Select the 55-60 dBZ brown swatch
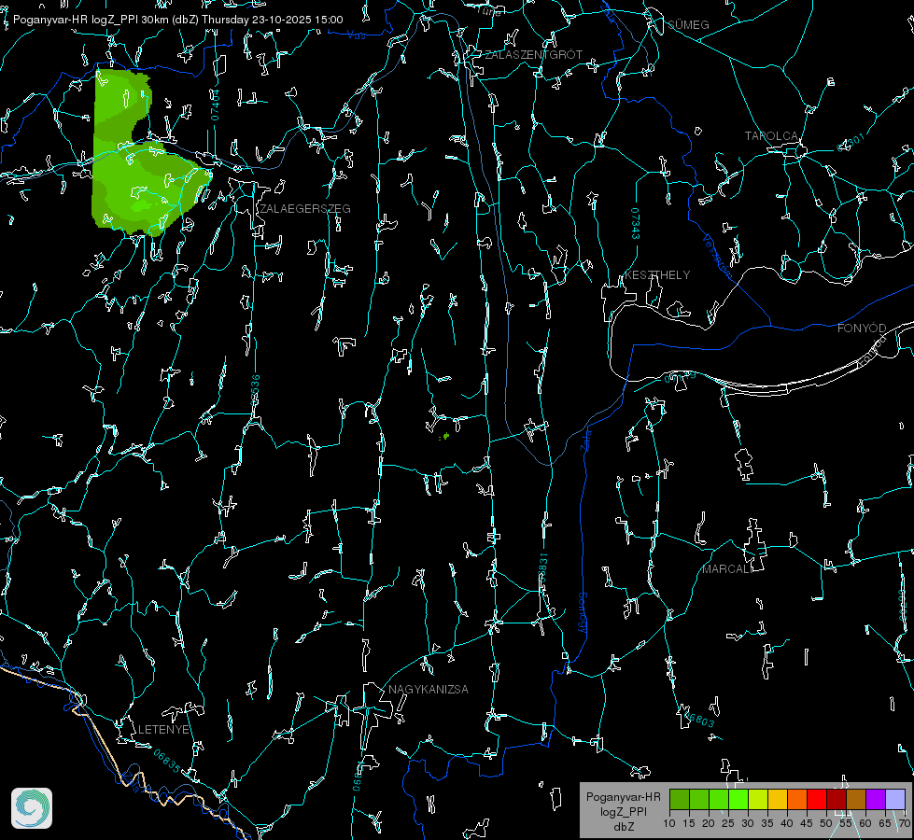Viewport: 914px width, 840px height. pyautogui.click(x=856, y=799)
